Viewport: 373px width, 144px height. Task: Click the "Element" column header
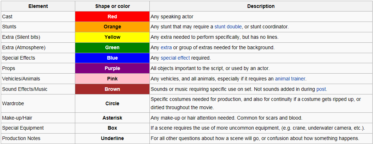[38, 6]
